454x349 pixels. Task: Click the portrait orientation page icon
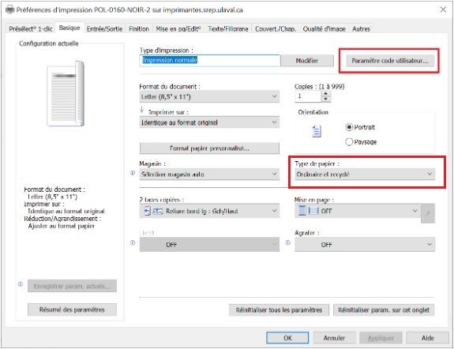317,132
